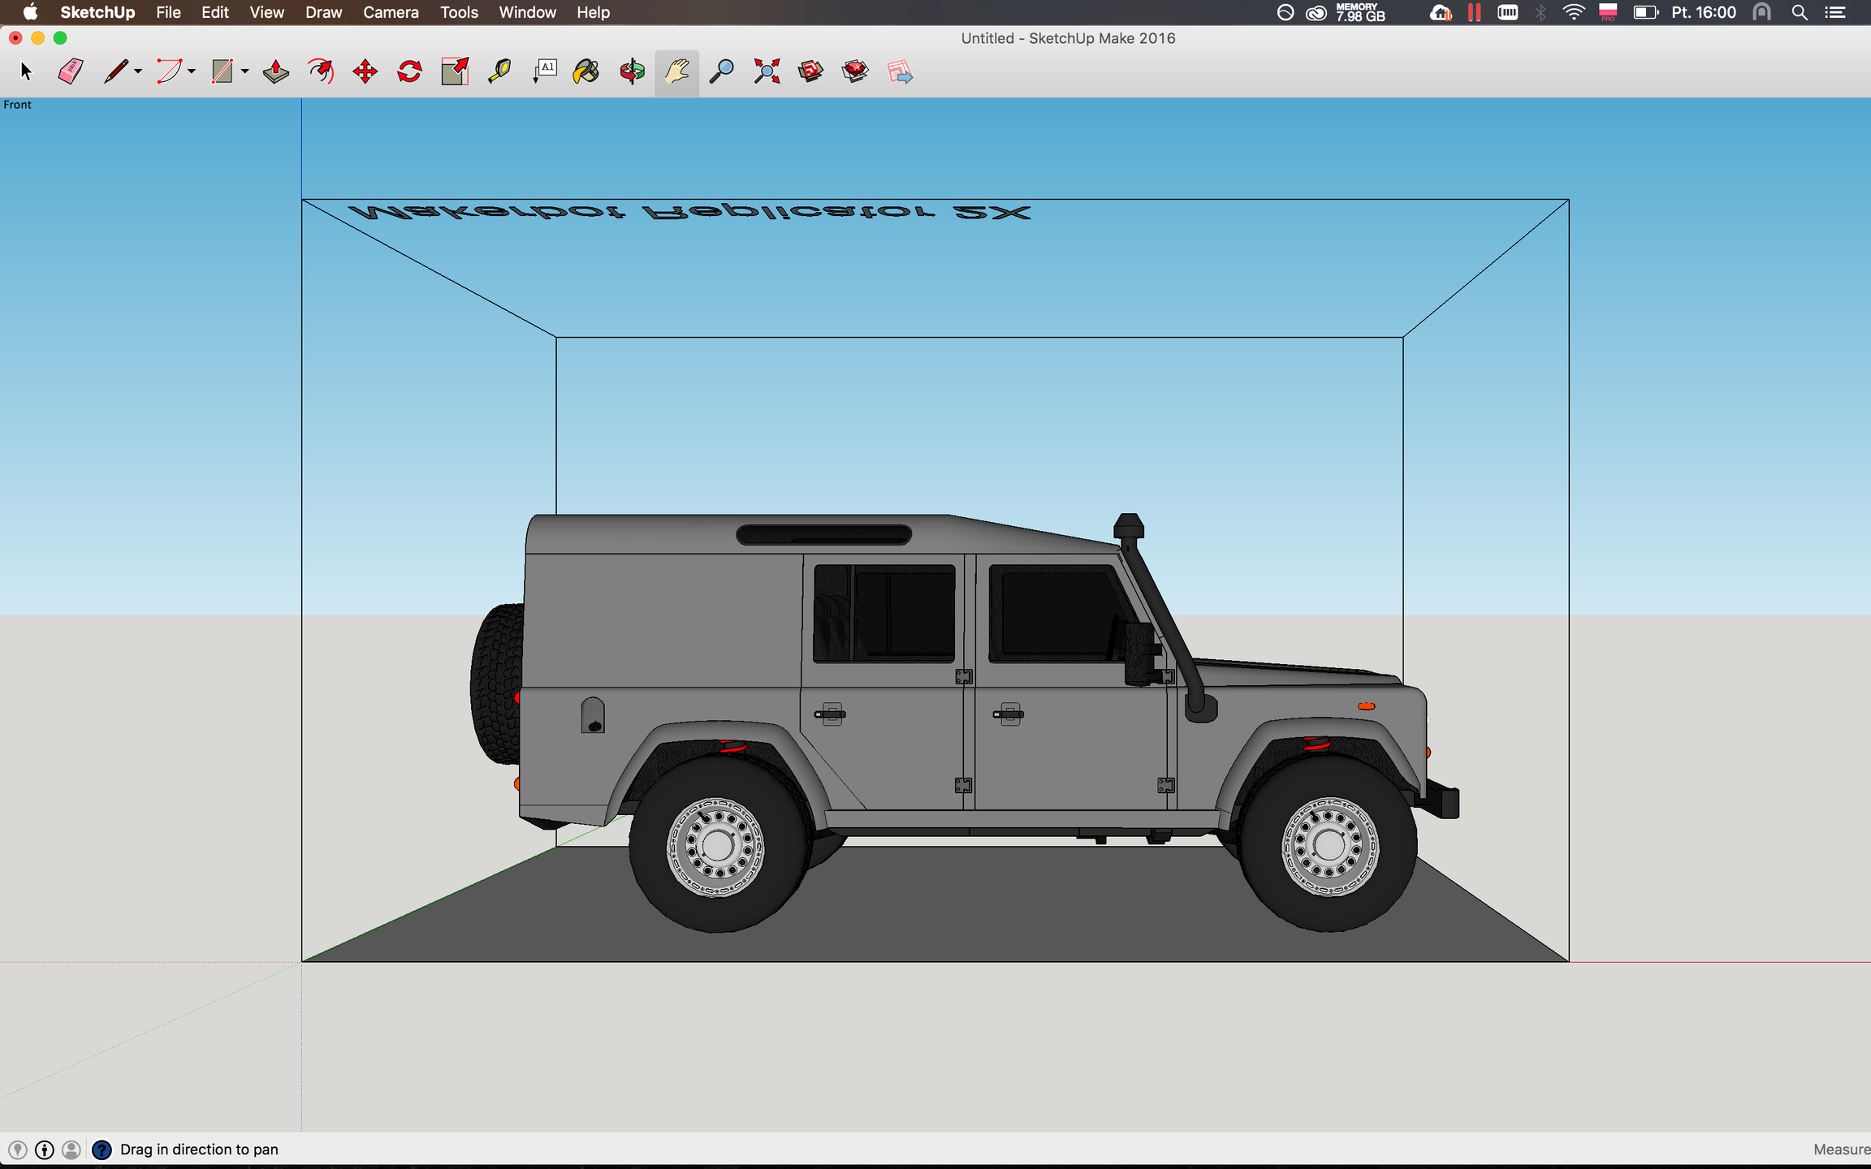Screen dimensions: 1871x1169
Task: Open the Draw menu
Action: (x=323, y=12)
